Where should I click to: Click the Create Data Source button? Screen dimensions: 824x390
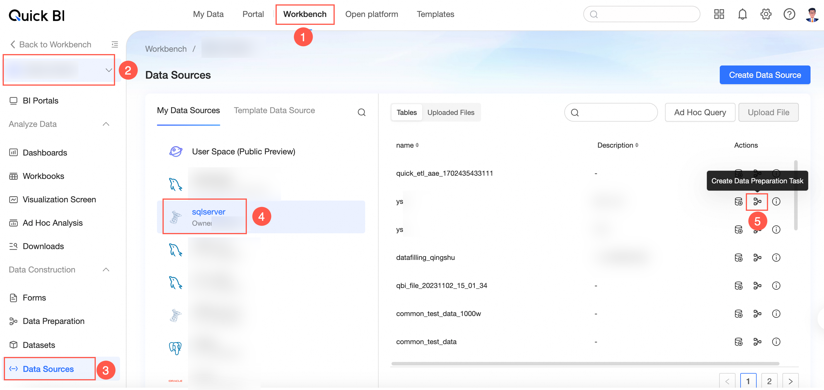pos(765,75)
